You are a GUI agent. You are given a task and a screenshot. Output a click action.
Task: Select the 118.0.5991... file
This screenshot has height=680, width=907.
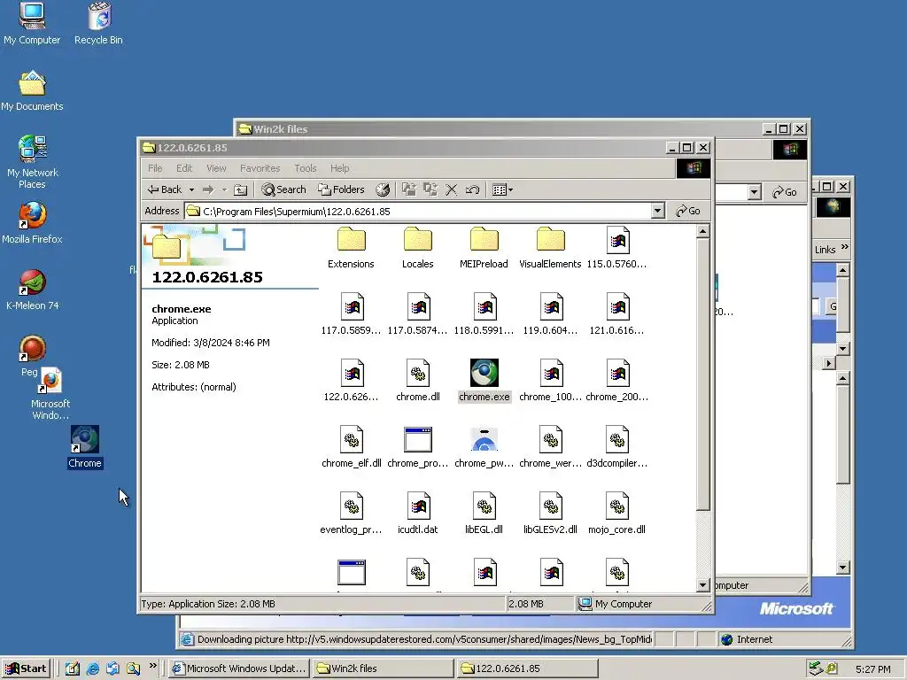(x=485, y=314)
